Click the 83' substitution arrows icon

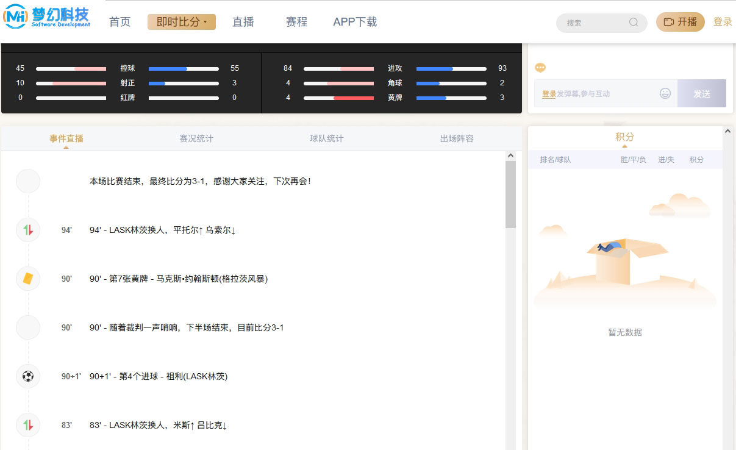[28, 425]
